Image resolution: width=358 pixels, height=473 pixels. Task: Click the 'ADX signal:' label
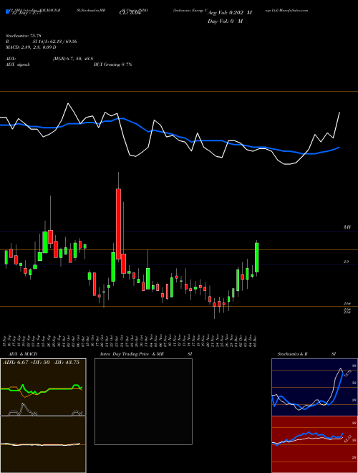tap(18, 64)
